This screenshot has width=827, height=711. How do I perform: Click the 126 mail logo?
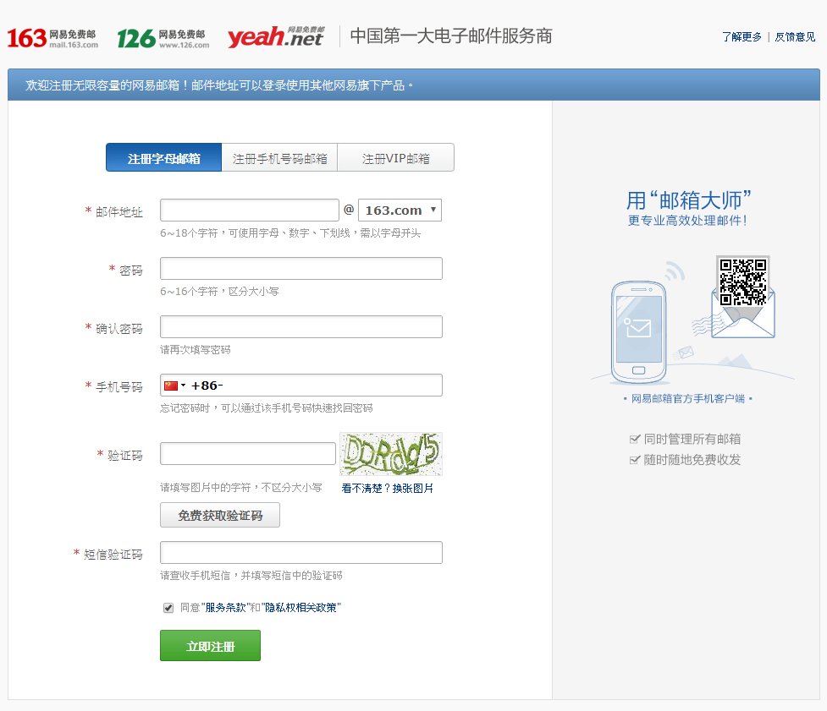(x=163, y=38)
